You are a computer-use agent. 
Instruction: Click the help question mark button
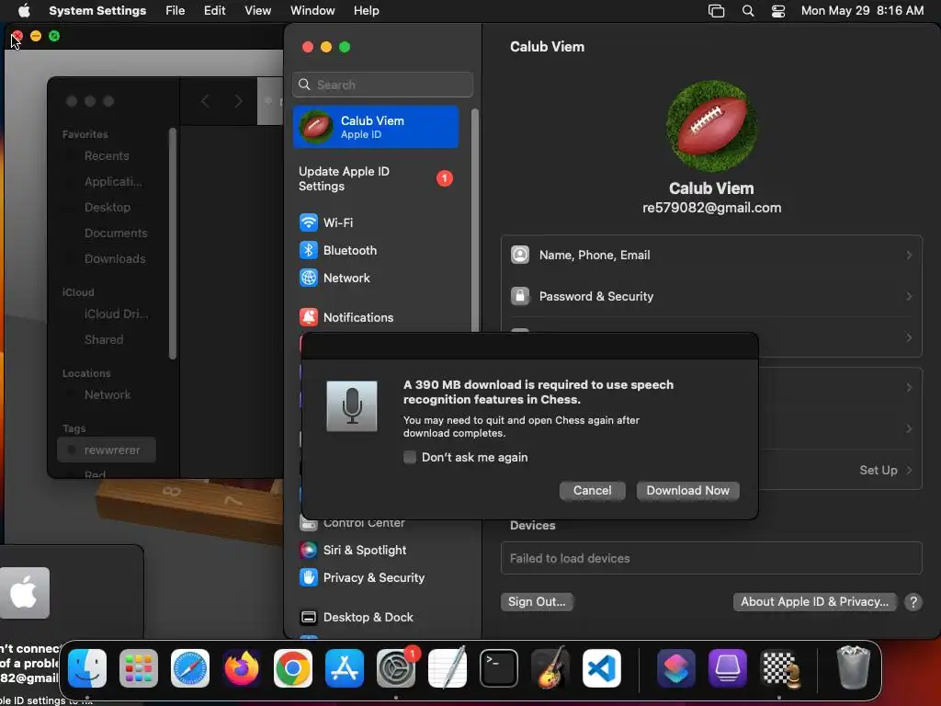[x=913, y=601]
